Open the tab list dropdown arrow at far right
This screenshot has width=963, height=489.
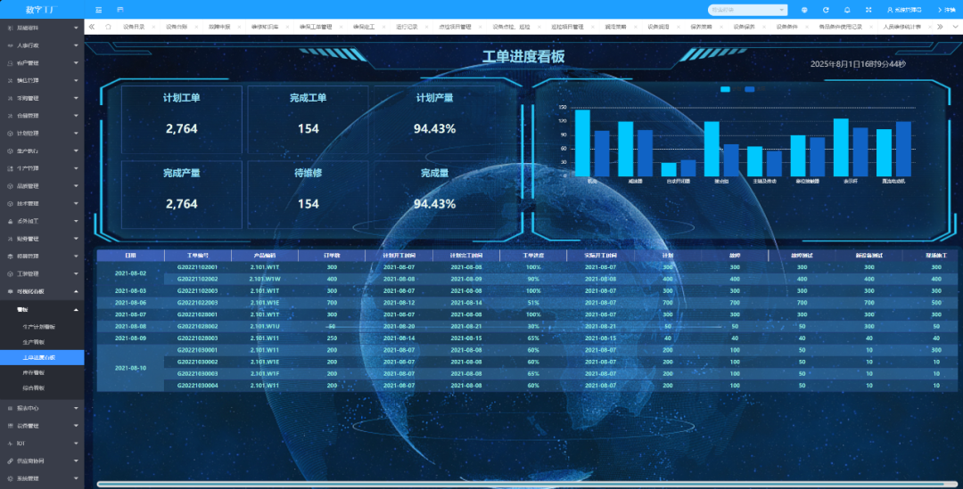(955, 27)
